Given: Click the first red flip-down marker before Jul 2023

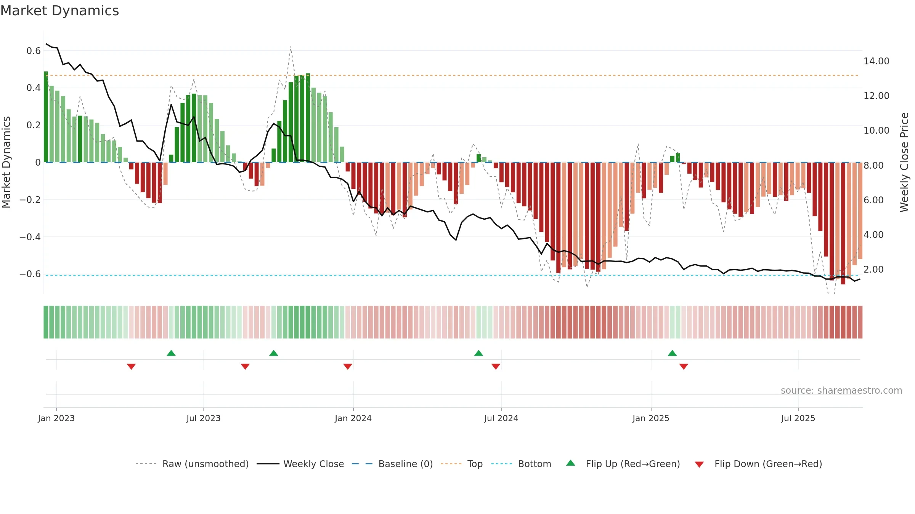Looking at the screenshot, I should 131,366.
